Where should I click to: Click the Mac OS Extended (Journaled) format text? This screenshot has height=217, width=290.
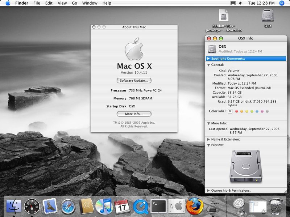[x=249, y=88]
